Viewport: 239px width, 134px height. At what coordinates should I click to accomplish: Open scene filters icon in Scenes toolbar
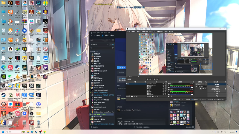pyautogui.click(x=132, y=96)
